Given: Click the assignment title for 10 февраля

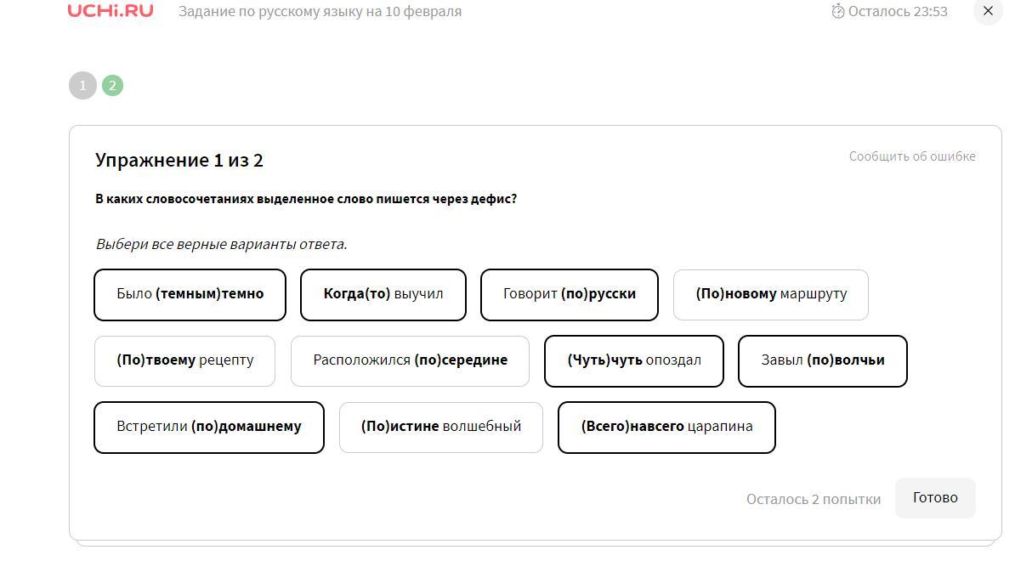Looking at the screenshot, I should 320,11.
